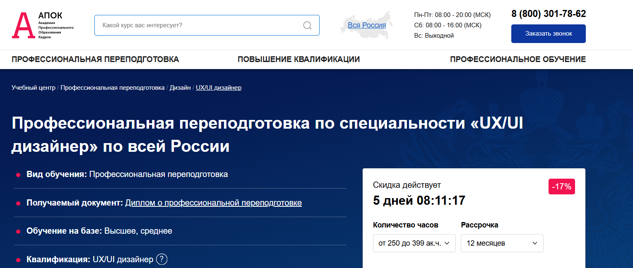Click the discount countdown timer
Image resolution: width=633 pixels, height=268 pixels.
[x=419, y=201]
